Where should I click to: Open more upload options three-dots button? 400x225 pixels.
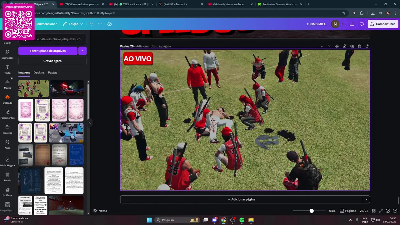tap(82, 51)
